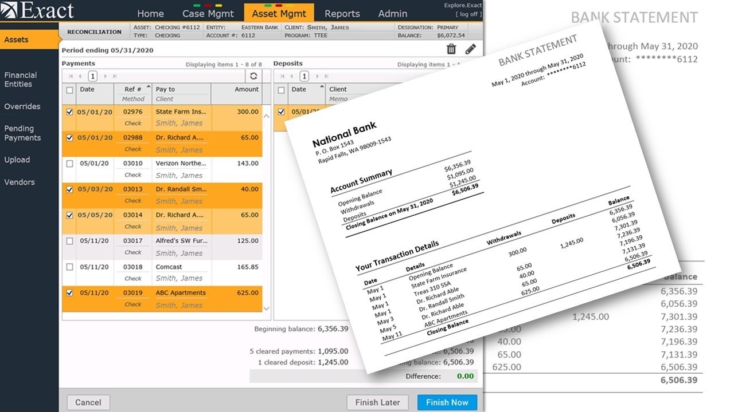This screenshot has height=412, width=734.
Task: Click the Verizon Northe… payee cell
Action: (181, 163)
